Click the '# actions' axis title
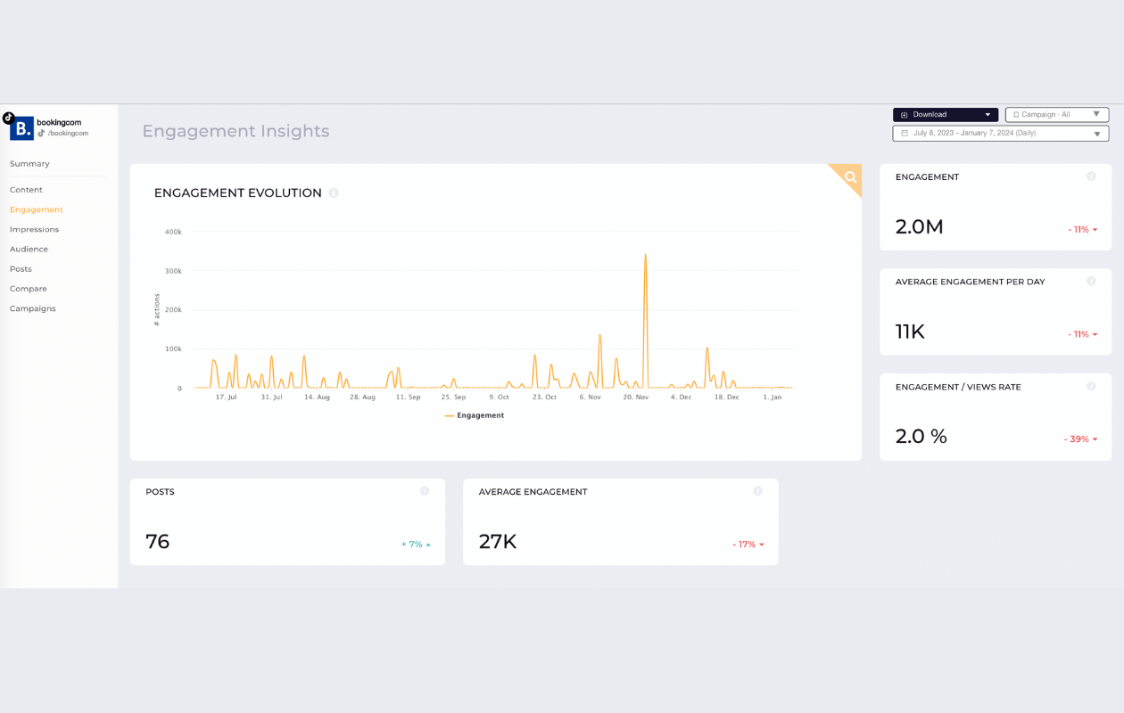The width and height of the screenshot is (1124, 713). 157,309
